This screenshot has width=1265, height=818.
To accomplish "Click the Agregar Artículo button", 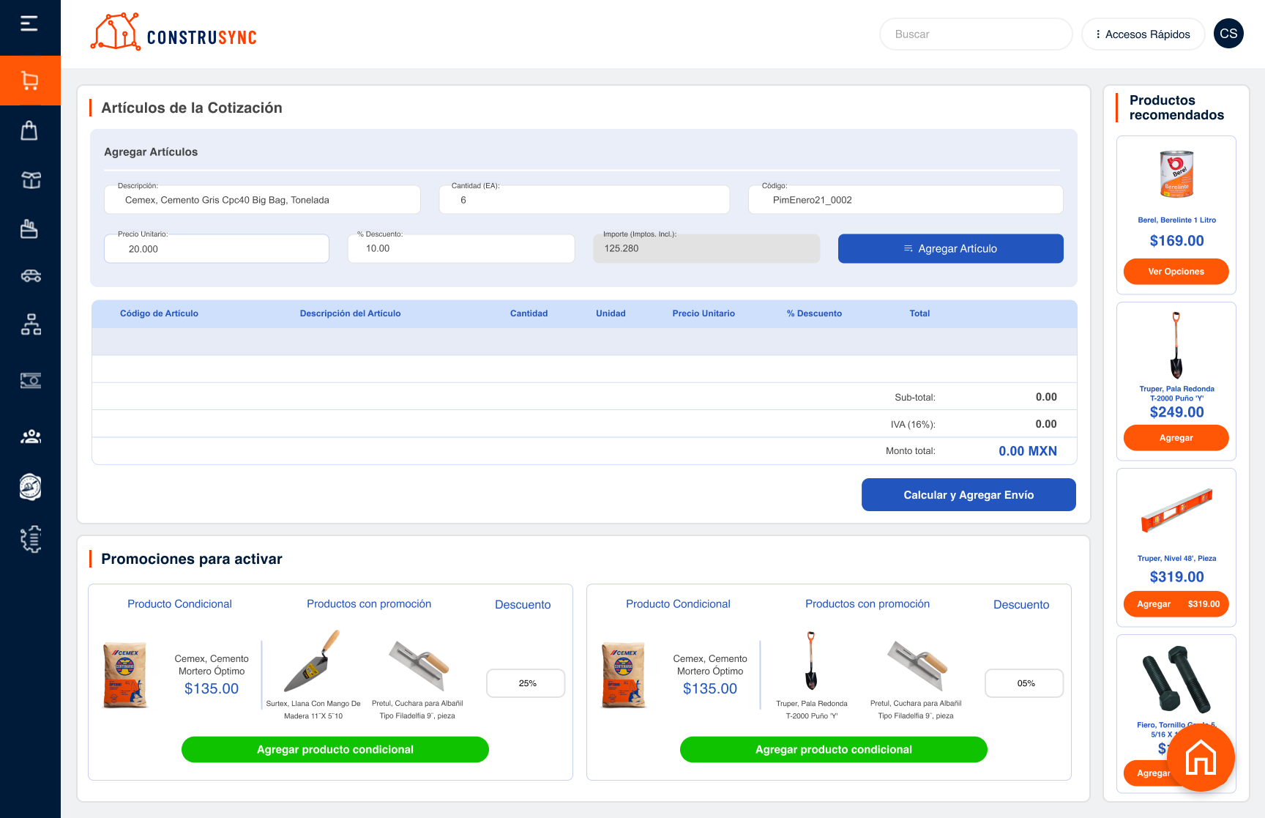I will pos(950,249).
